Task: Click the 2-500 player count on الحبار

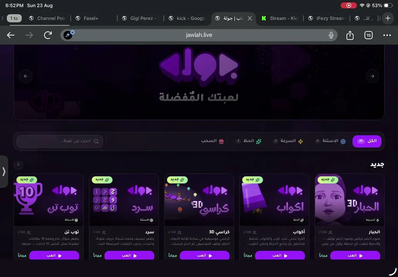Action: pos(325,232)
